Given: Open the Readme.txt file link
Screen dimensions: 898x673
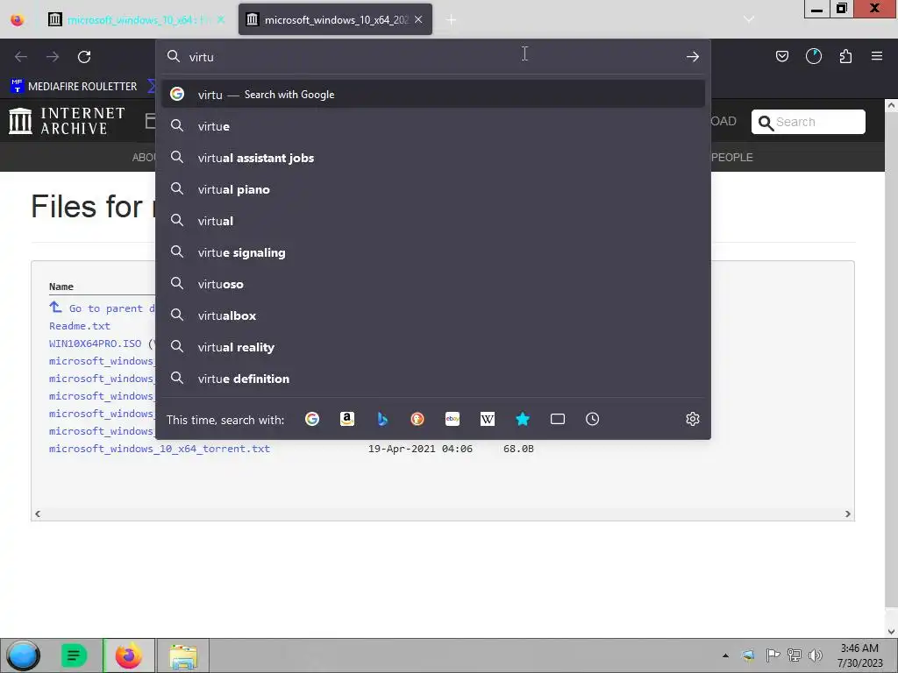Looking at the screenshot, I should [x=80, y=326].
